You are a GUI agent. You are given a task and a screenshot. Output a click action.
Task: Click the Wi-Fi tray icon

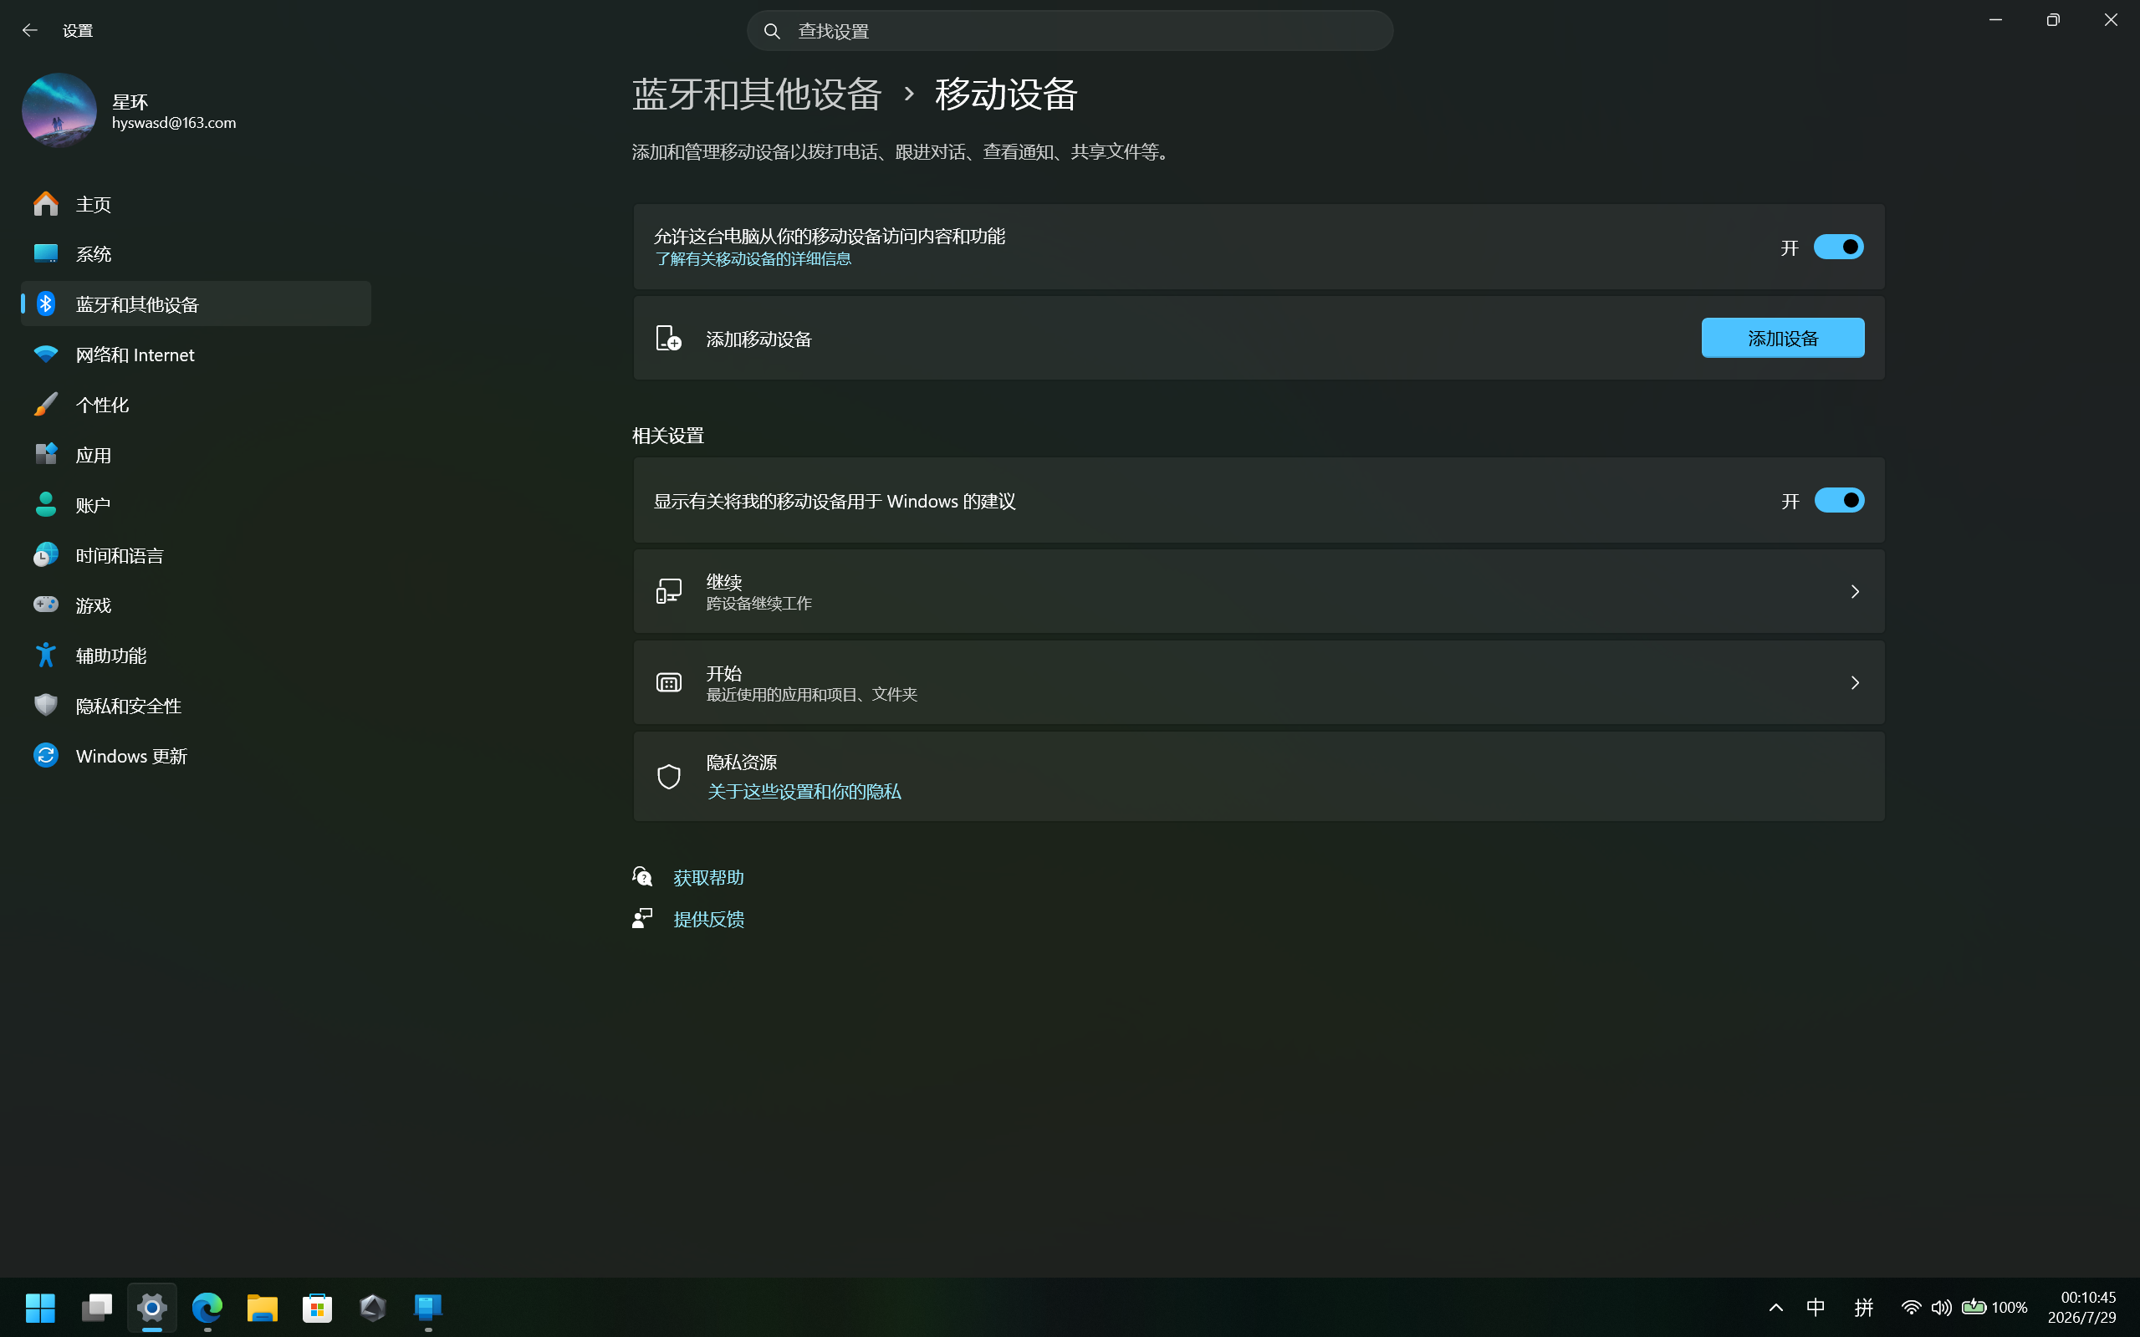pyautogui.click(x=1911, y=1307)
